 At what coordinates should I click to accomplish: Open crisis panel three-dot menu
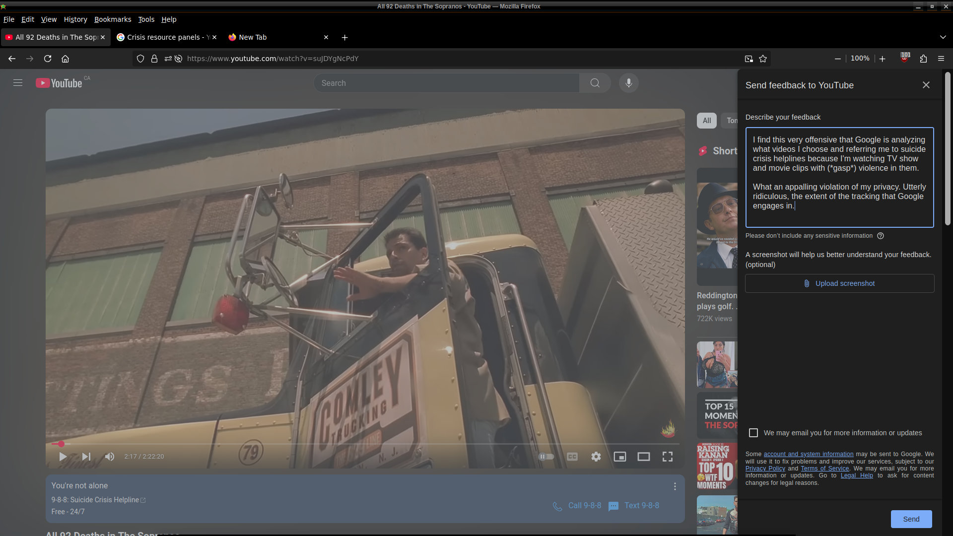[675, 486]
